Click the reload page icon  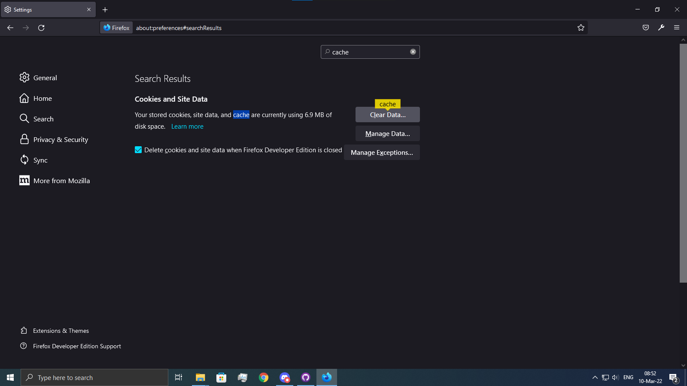coord(41,28)
